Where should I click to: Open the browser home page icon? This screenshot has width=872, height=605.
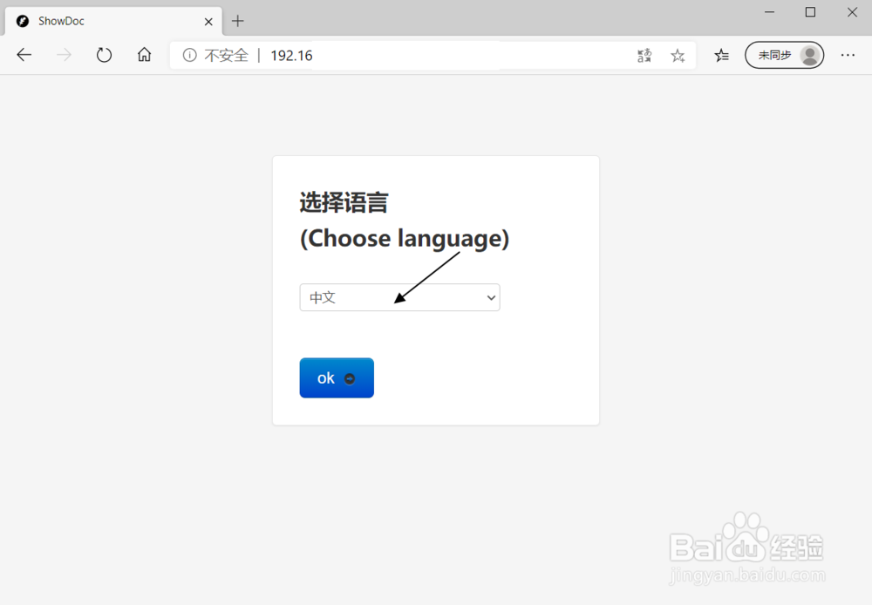click(144, 55)
